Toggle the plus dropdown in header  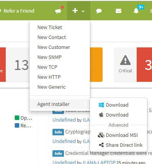pyautogui.click(x=78, y=11)
